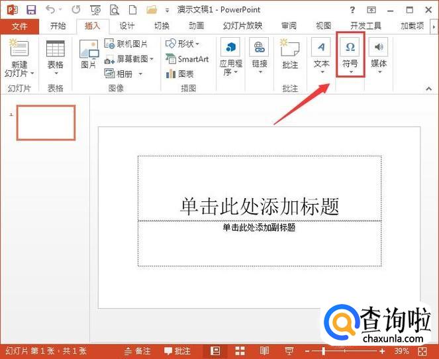Open the 应用程序 apps dropdown
This screenshot has width=439, height=359.
click(230, 57)
